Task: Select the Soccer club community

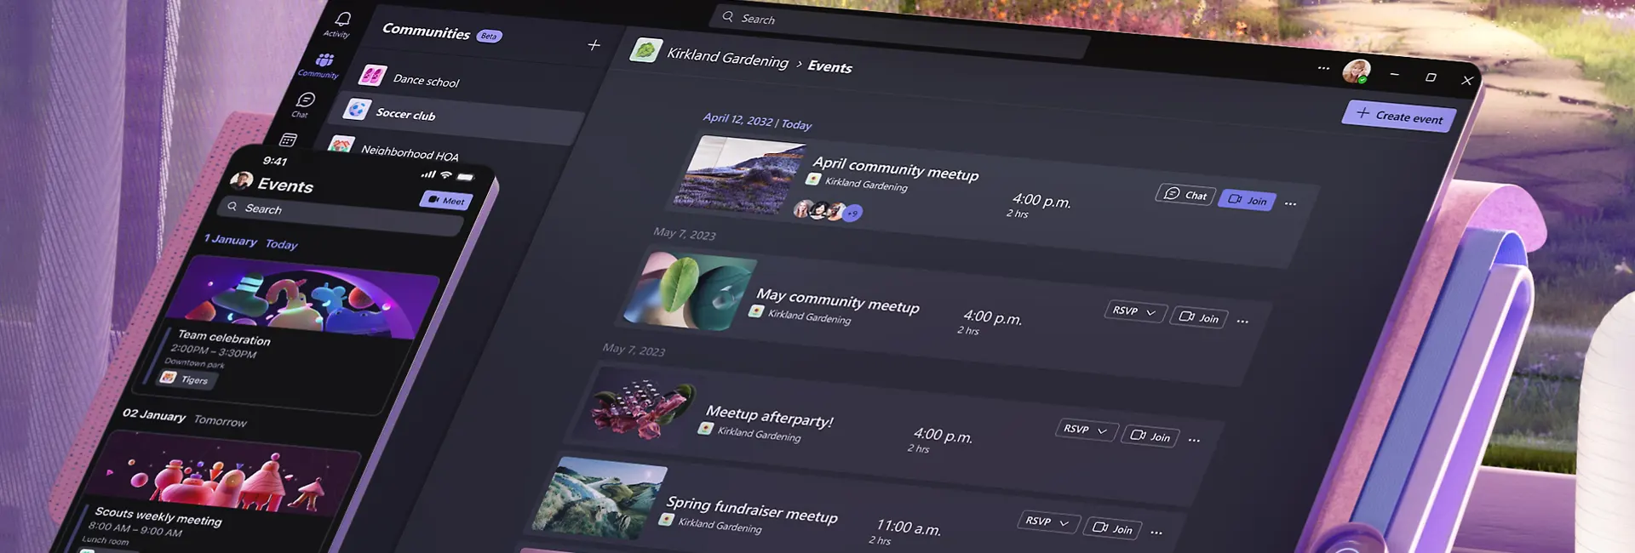Action: coord(456,117)
